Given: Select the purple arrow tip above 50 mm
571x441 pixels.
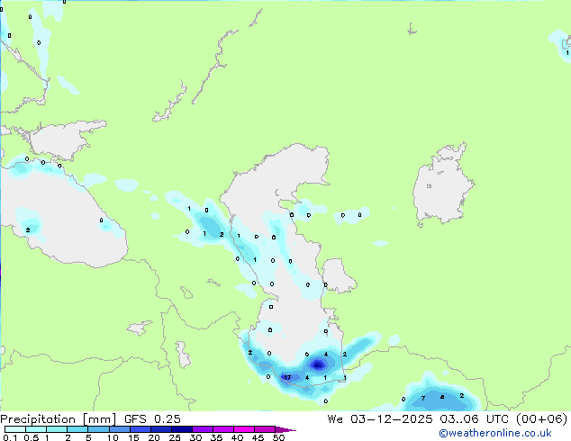Looking at the screenshot, I should pyautogui.click(x=285, y=429).
